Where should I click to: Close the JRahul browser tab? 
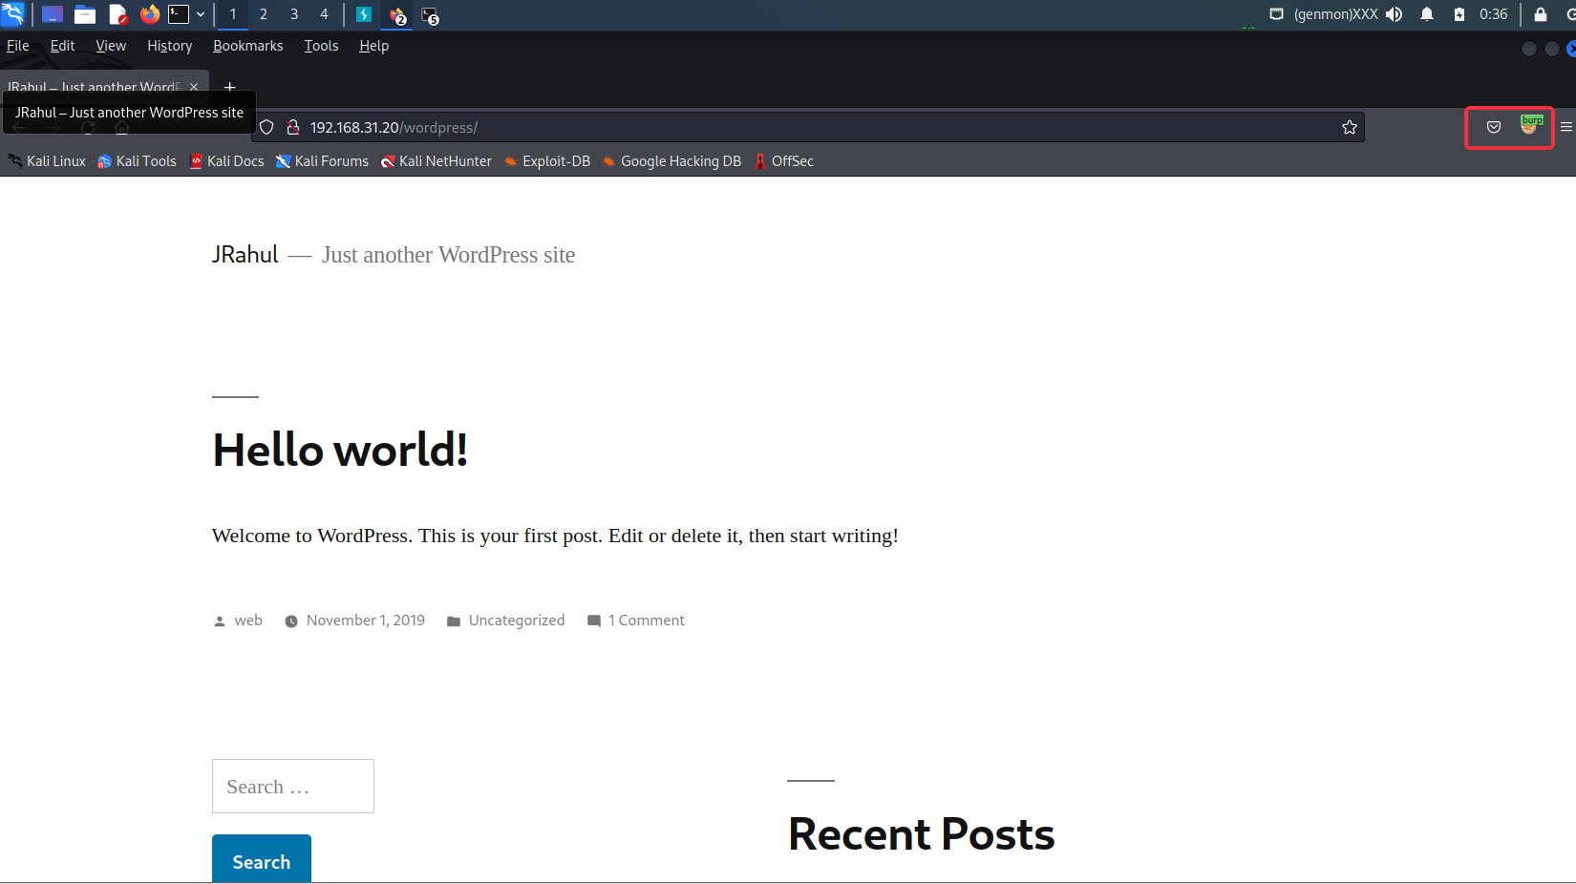tap(194, 86)
